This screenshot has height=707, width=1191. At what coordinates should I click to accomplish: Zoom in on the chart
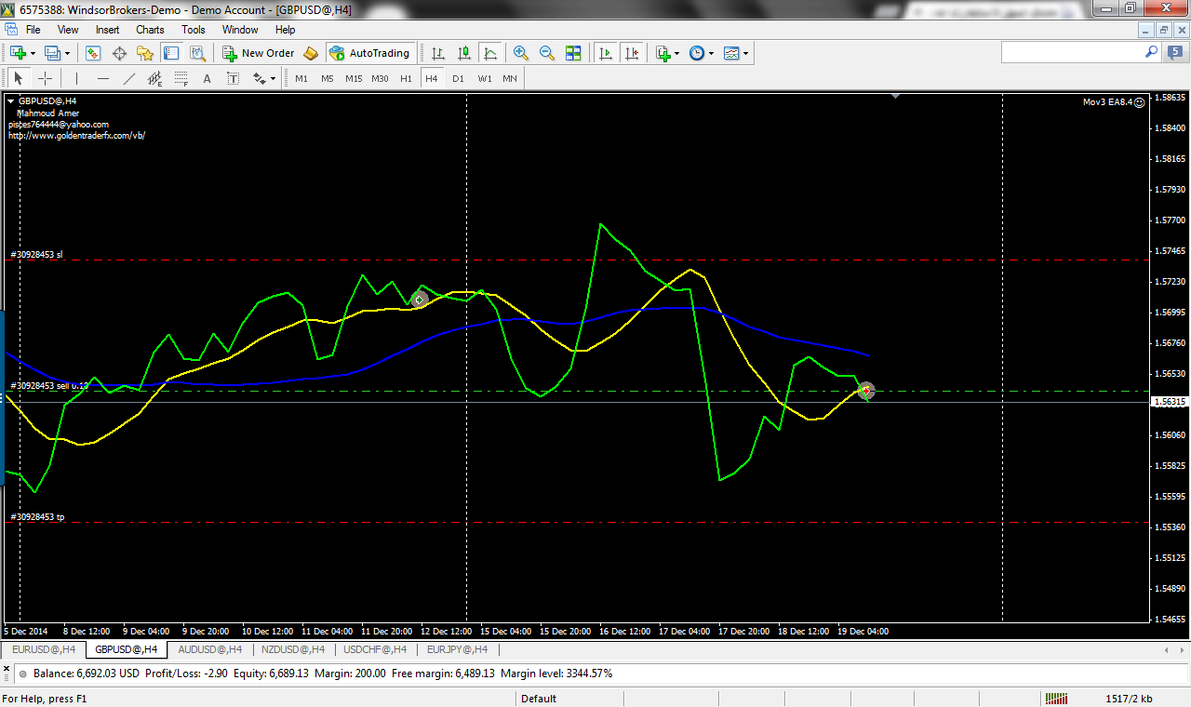[x=521, y=53]
